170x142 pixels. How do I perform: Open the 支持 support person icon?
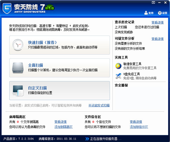coord(146,13)
